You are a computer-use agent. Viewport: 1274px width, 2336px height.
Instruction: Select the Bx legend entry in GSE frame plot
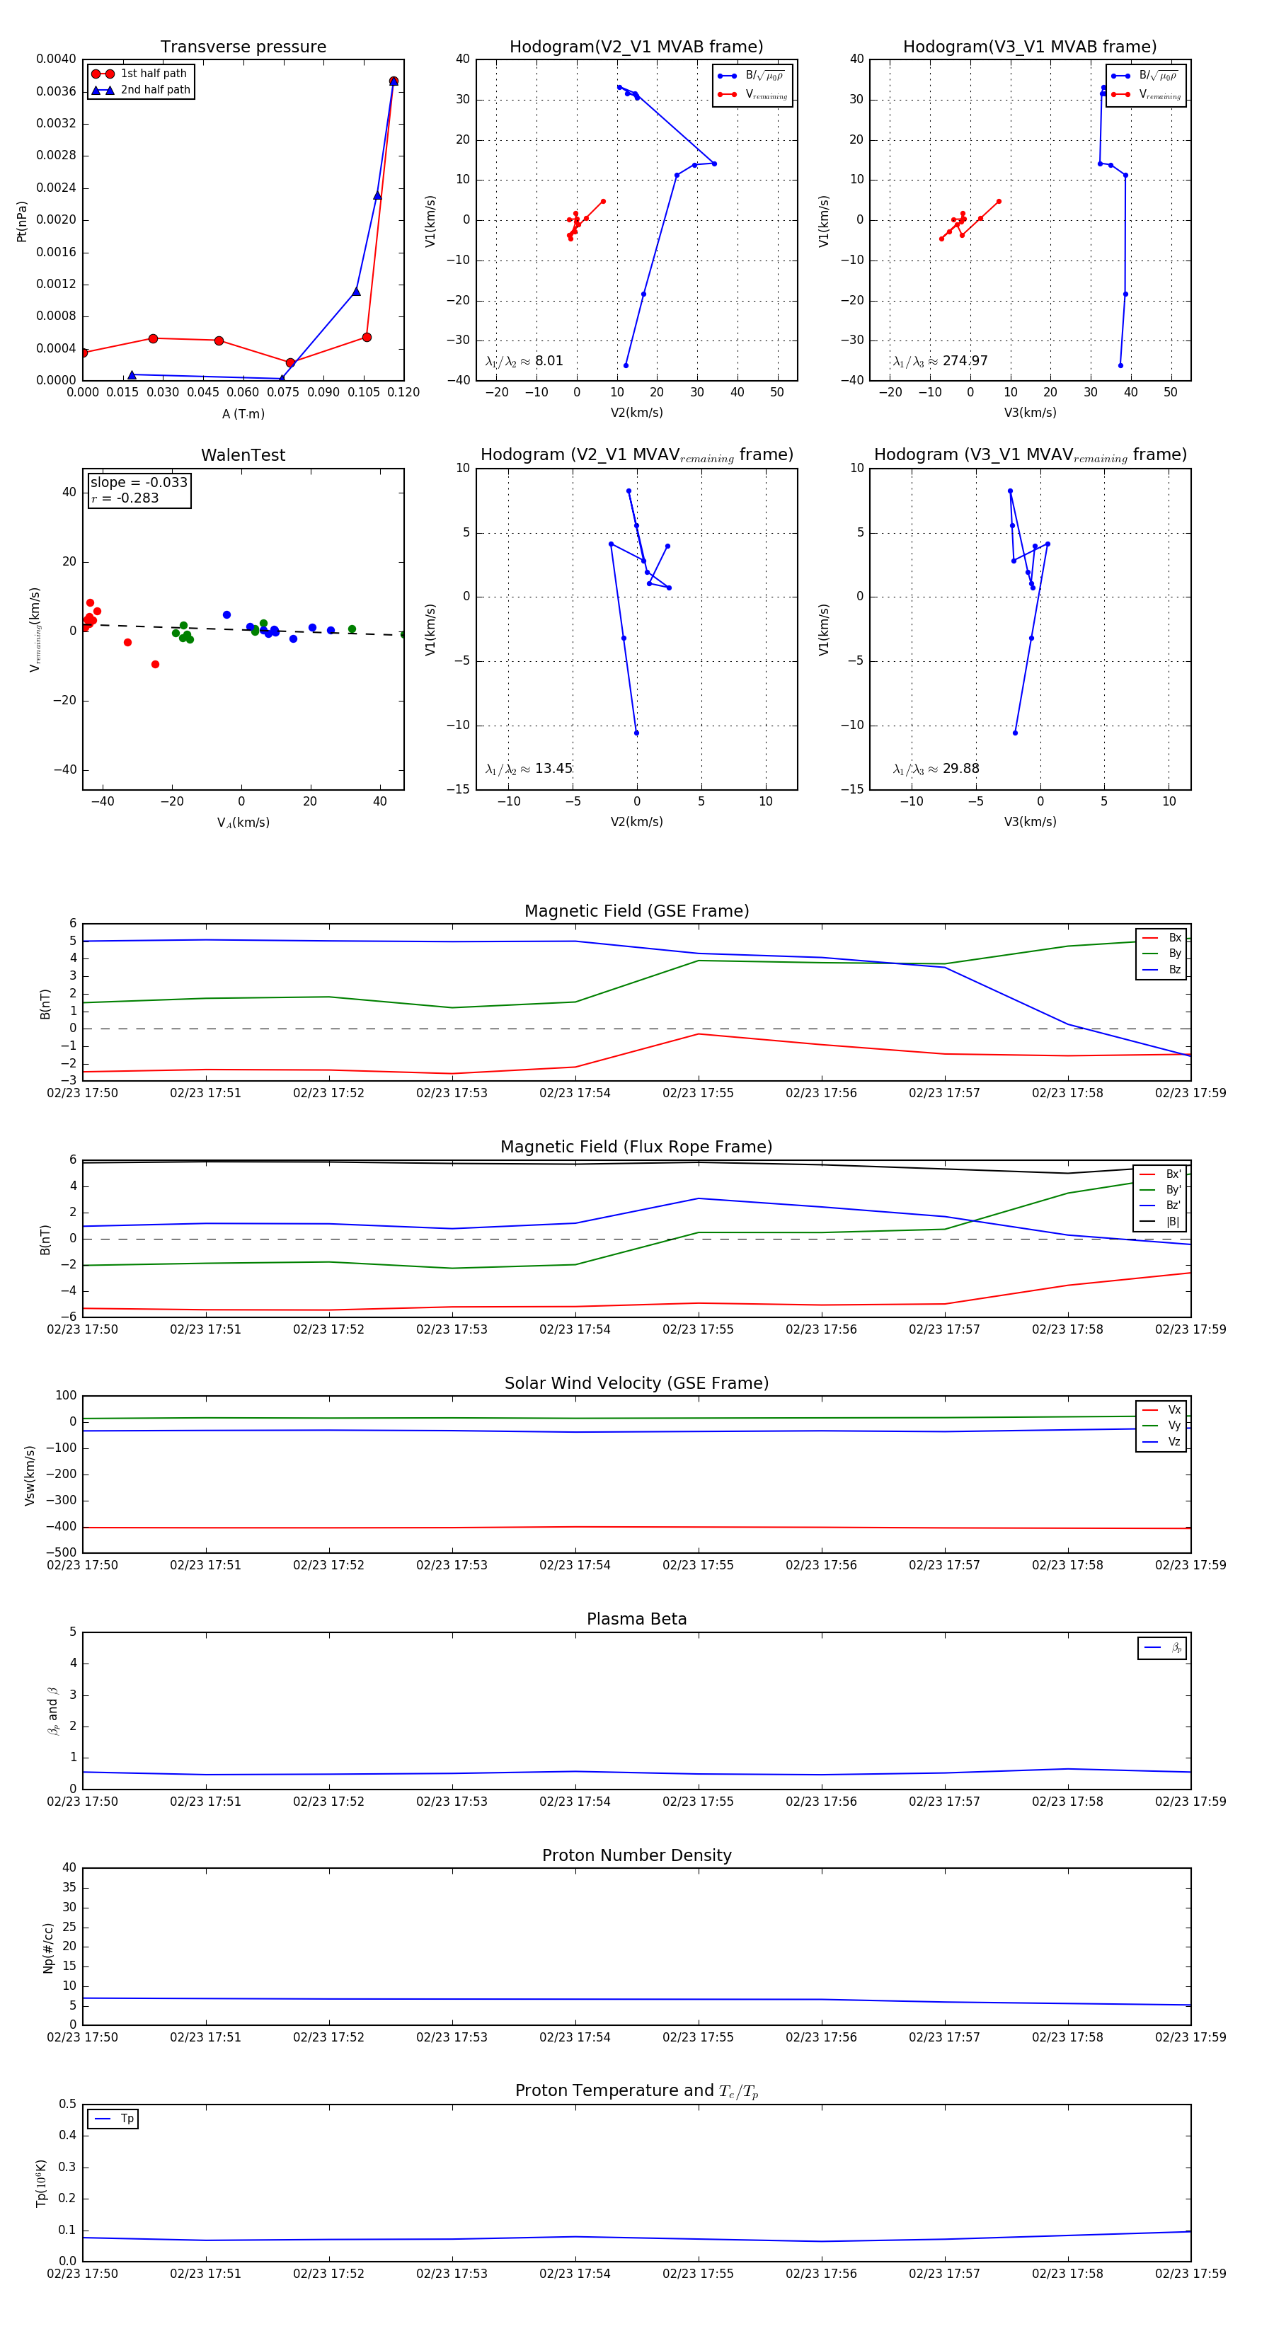[1161, 938]
